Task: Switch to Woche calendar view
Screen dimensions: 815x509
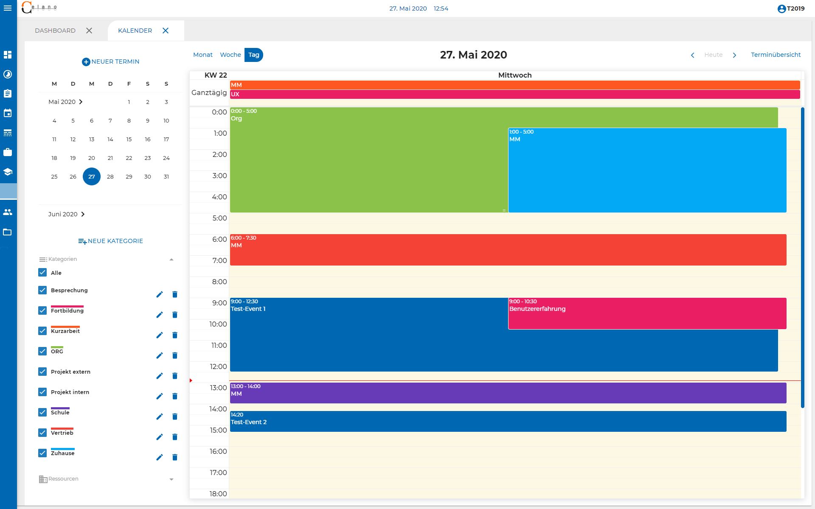Action: [230, 55]
